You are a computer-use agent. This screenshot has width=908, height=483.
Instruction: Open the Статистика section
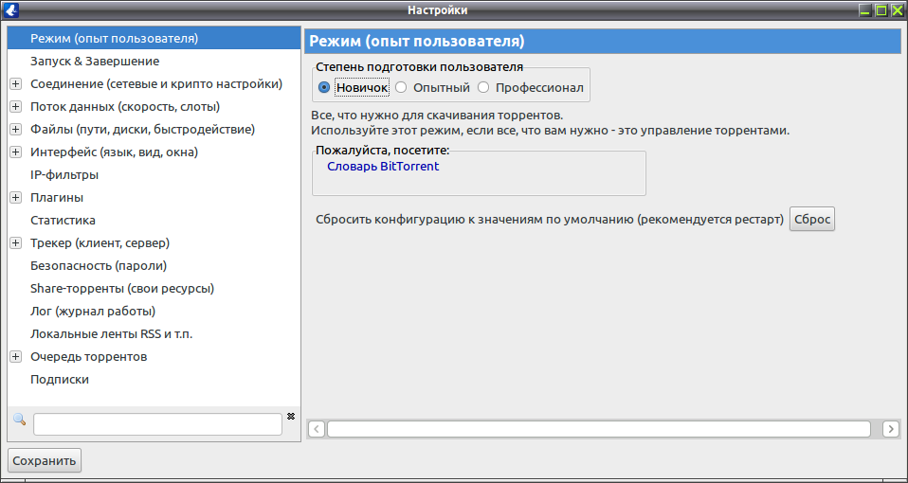point(64,221)
